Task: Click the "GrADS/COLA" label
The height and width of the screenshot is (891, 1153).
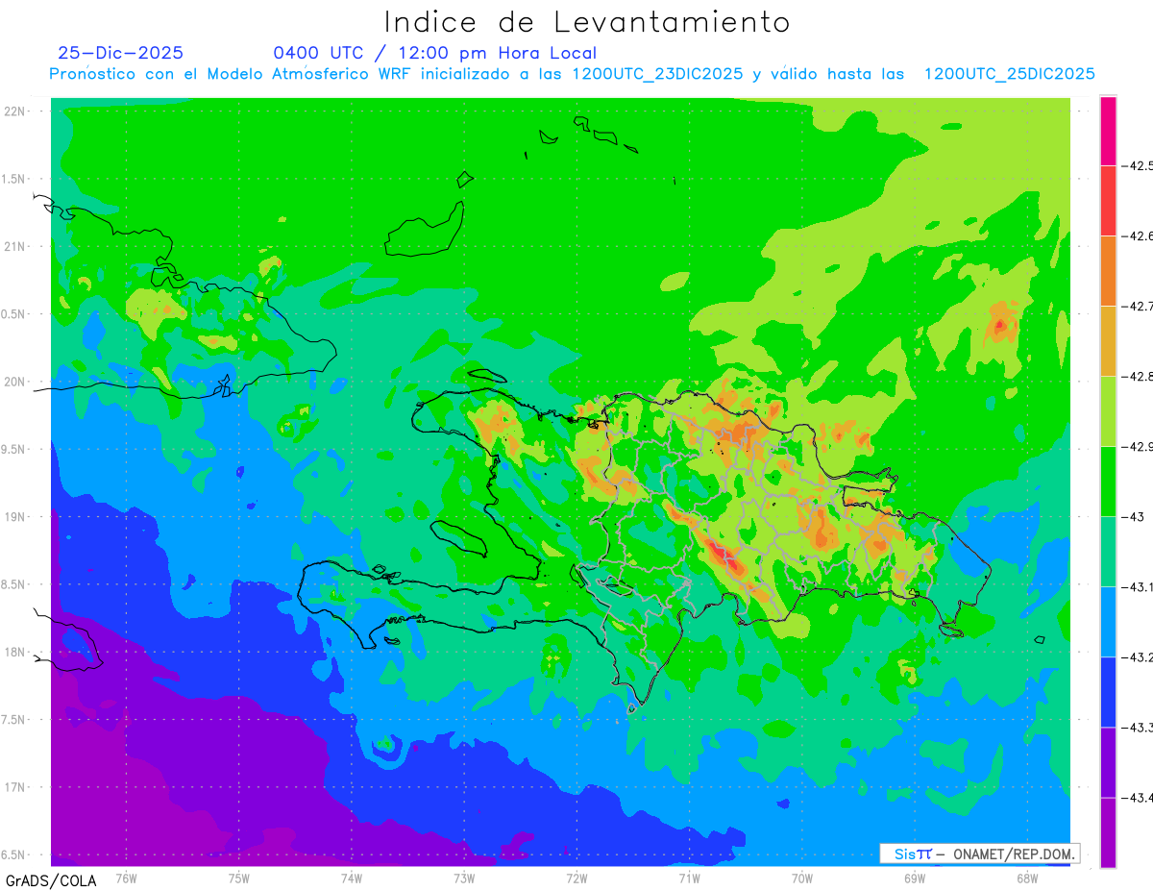Action: click(49, 879)
